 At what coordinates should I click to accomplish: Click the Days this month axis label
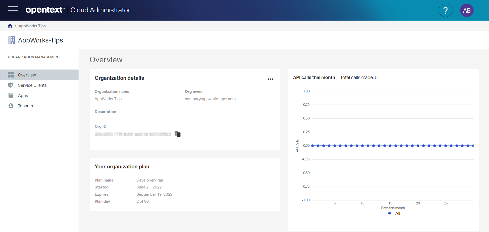pyautogui.click(x=393, y=208)
